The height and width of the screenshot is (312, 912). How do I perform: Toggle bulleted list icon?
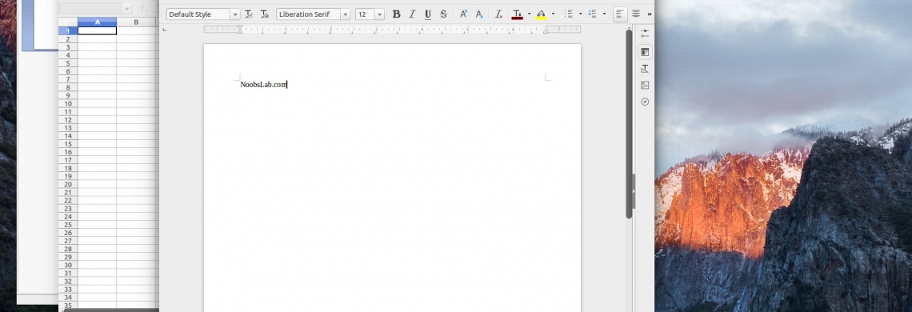pyautogui.click(x=569, y=14)
